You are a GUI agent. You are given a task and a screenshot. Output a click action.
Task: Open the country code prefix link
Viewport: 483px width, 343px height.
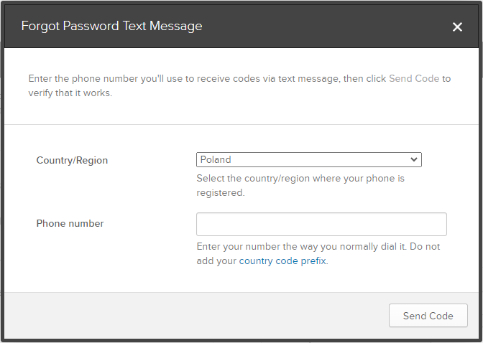282,261
